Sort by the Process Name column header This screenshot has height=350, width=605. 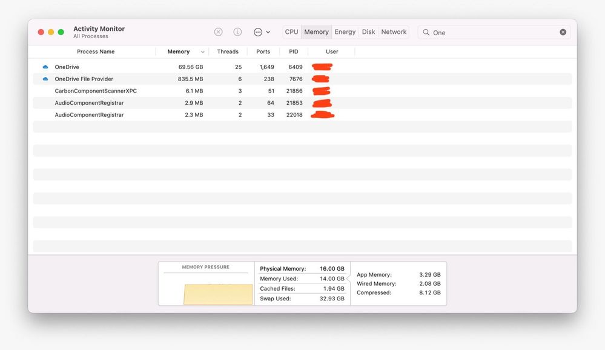pyautogui.click(x=96, y=51)
